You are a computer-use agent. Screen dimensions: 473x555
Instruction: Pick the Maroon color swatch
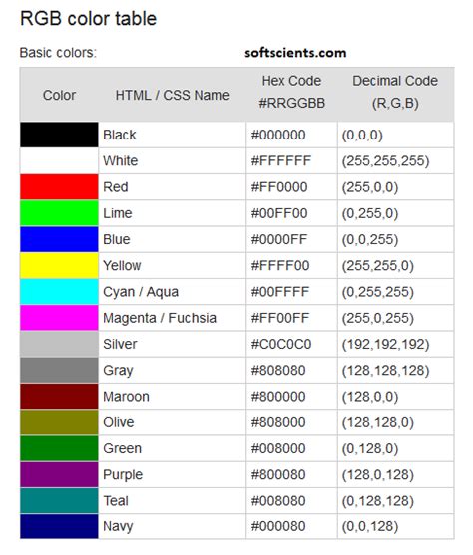tap(59, 397)
